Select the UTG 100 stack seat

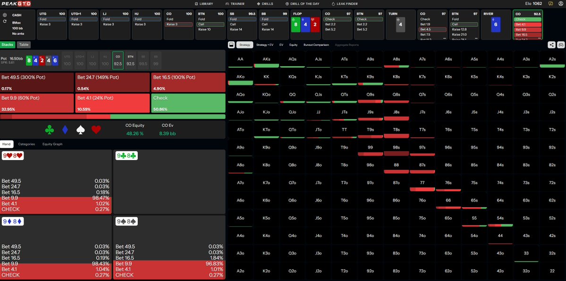[67, 60]
